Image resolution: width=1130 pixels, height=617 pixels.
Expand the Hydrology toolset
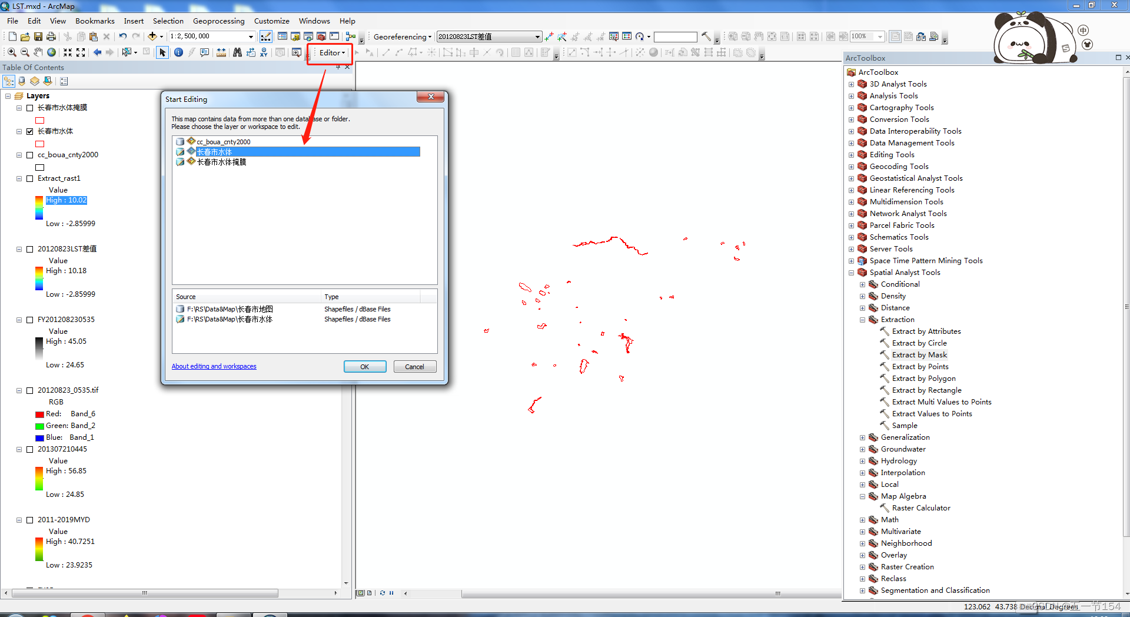(862, 461)
